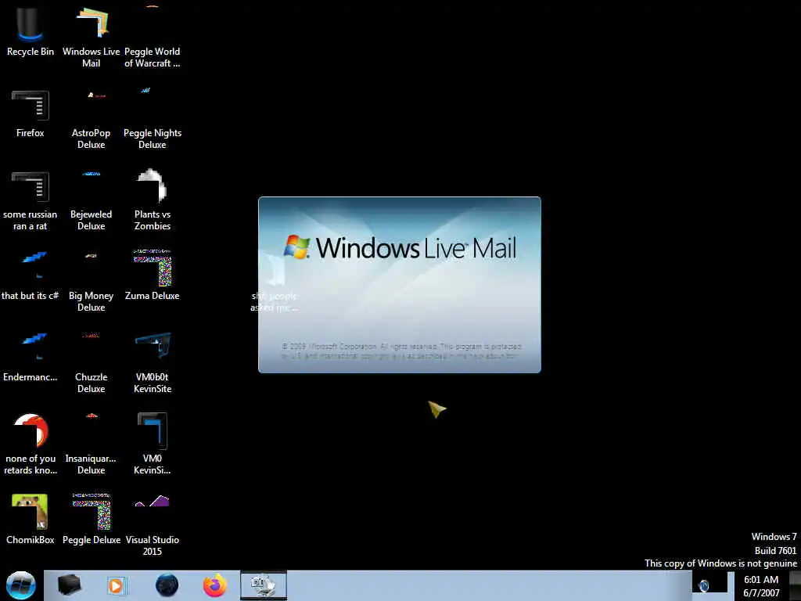Select the VM0 KevinSi... desktop icon
Viewport: 801px width, 601px height.
pos(153,444)
